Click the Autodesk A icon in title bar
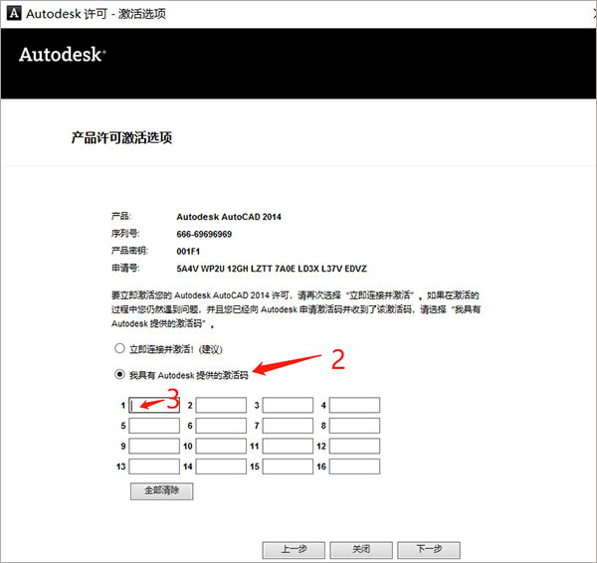Viewport: 597px width, 563px height. [14, 13]
